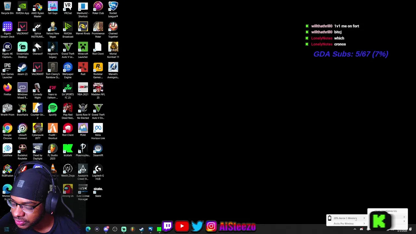
Task: Launch Fallout New Vegas icon
Action: tap(53, 30)
